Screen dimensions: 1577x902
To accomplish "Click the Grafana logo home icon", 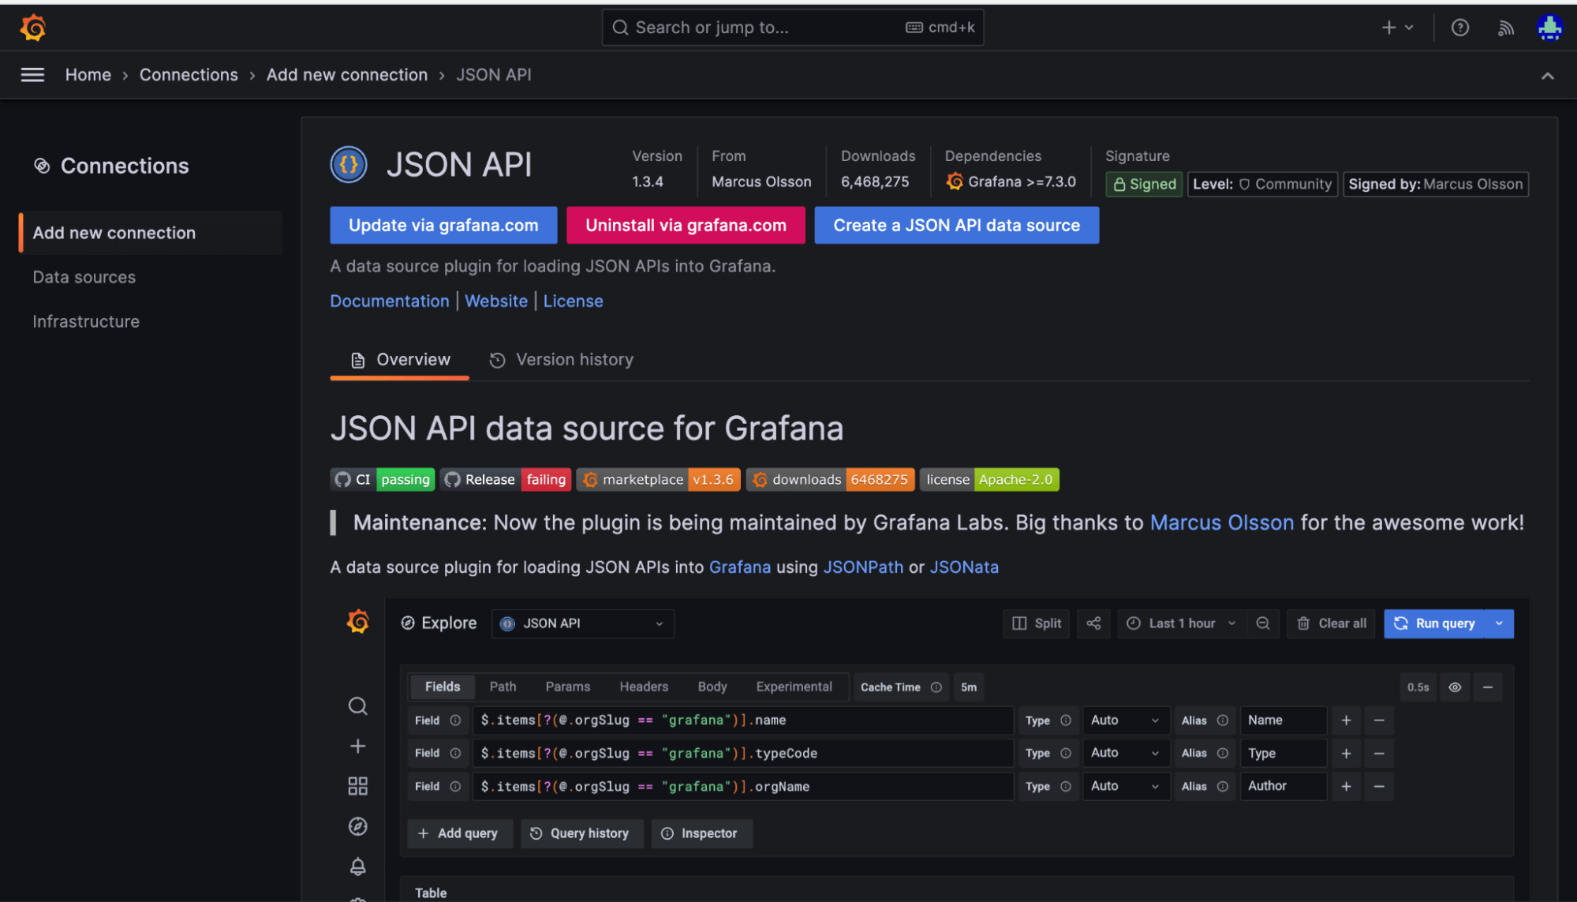I will pyautogui.click(x=32, y=28).
